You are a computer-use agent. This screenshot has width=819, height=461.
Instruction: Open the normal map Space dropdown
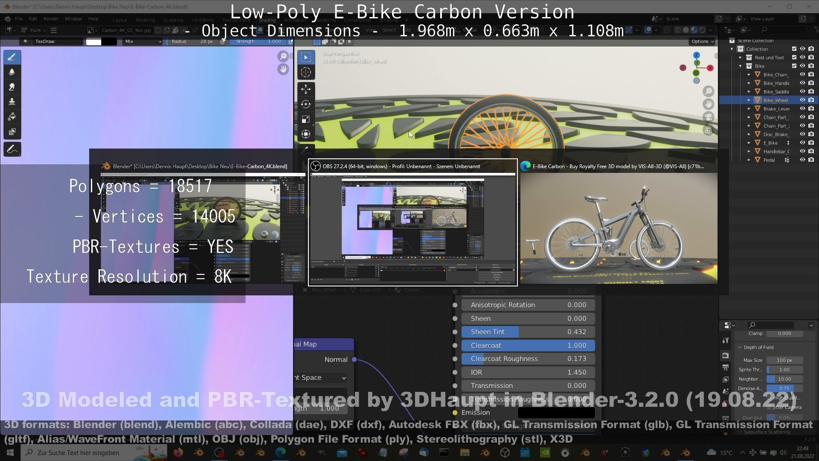(321, 378)
